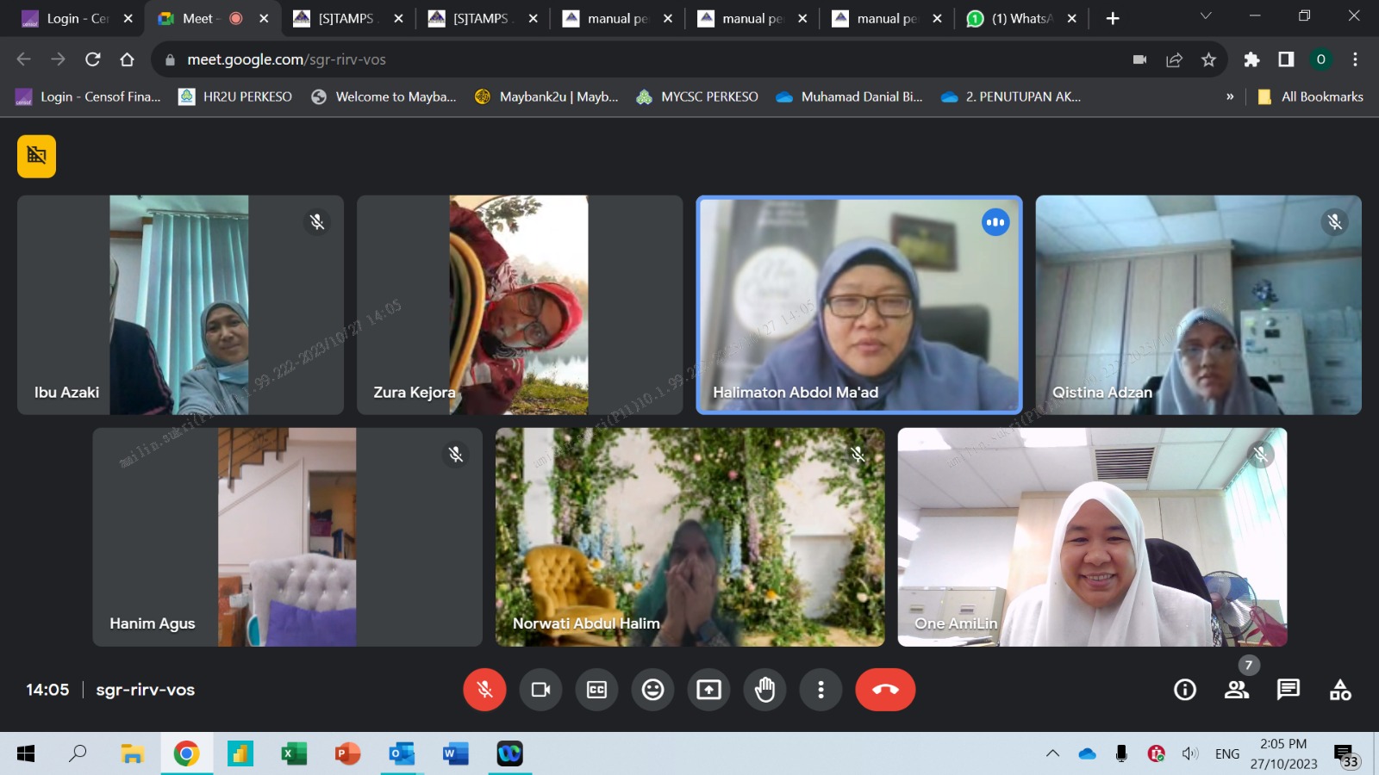
Task: Switch to the Login - Censof tab
Action: point(76,18)
